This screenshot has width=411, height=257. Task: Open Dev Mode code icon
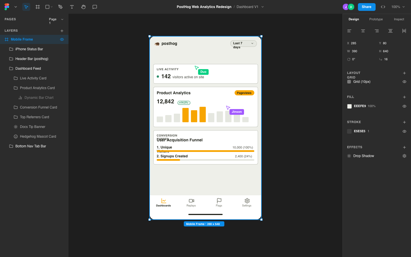[x=383, y=7]
